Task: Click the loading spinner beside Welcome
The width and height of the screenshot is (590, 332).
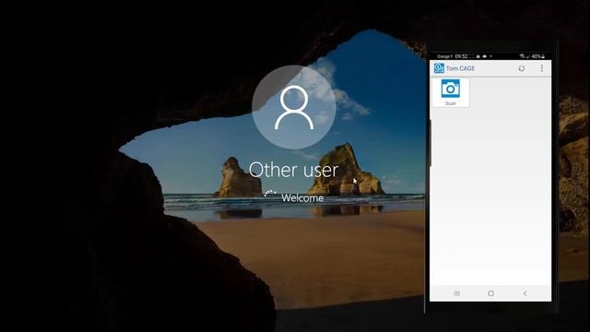Action: pyautogui.click(x=270, y=195)
